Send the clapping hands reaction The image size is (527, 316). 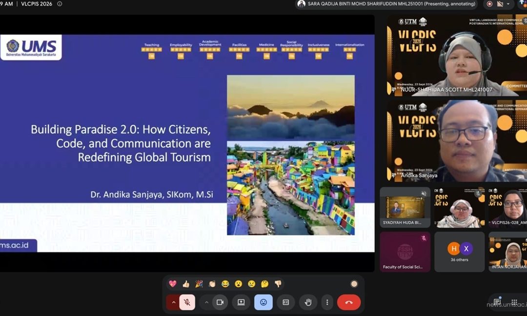point(212,284)
